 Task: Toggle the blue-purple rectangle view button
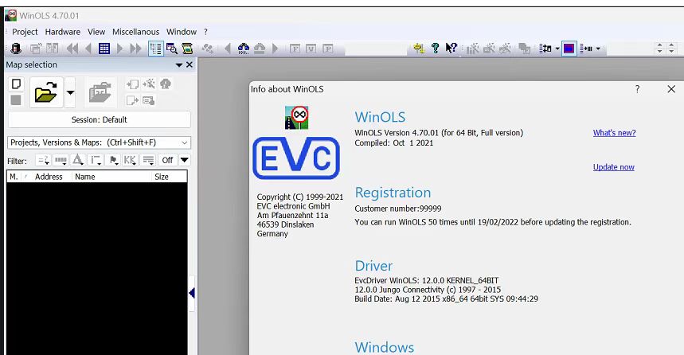[569, 49]
